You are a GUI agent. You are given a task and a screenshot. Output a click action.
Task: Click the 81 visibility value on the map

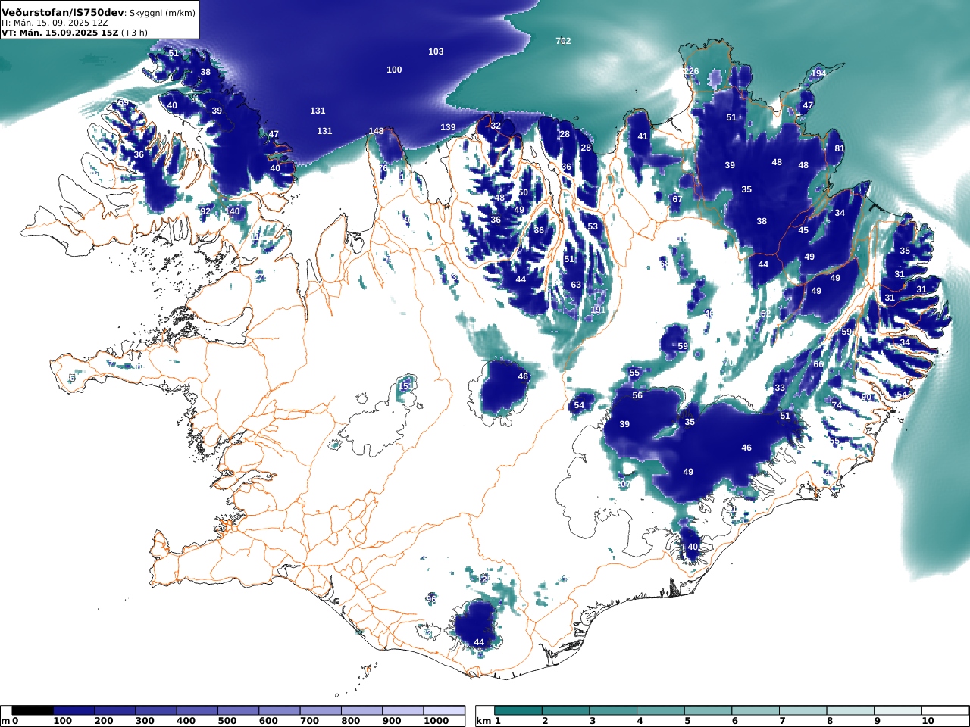tap(840, 148)
